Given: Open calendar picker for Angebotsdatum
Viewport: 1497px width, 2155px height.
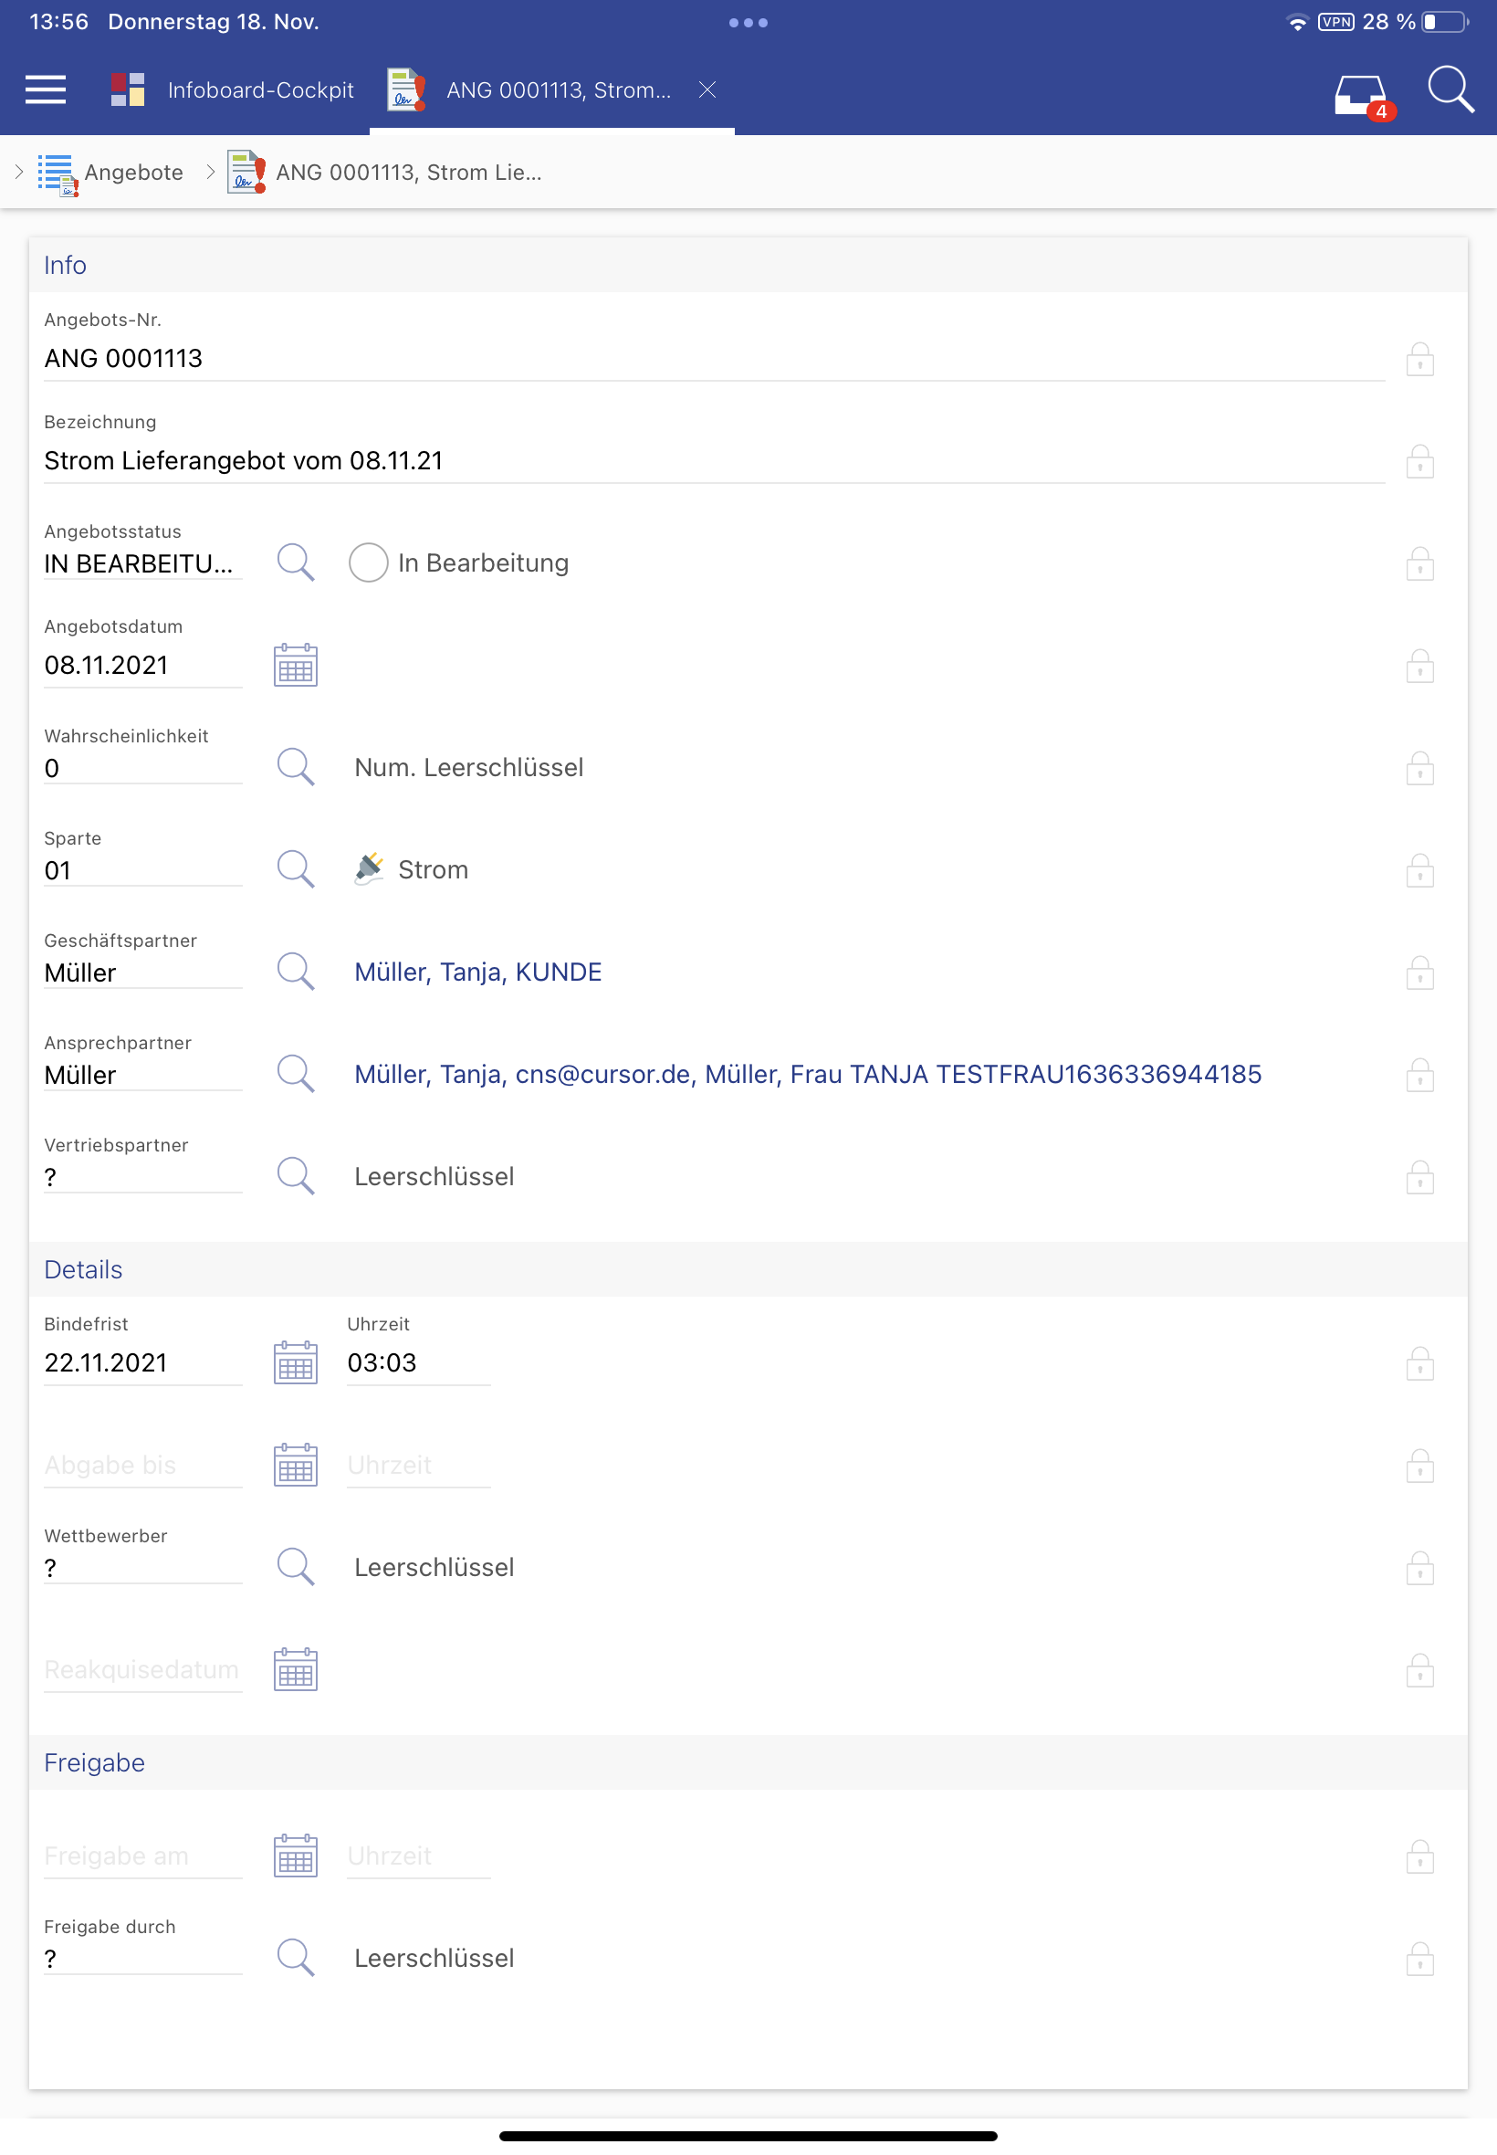Looking at the screenshot, I should coord(296,665).
